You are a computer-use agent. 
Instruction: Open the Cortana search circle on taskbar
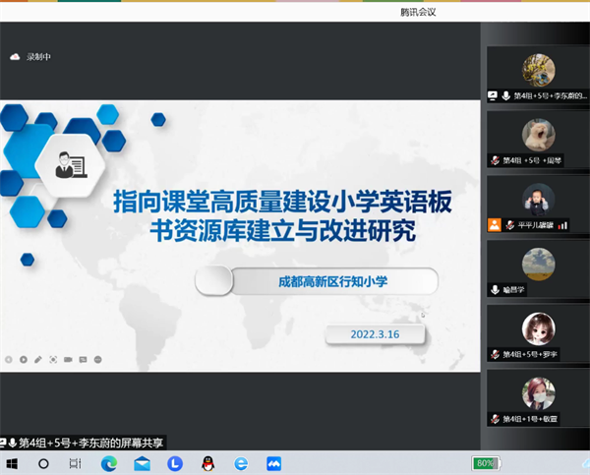(x=44, y=463)
